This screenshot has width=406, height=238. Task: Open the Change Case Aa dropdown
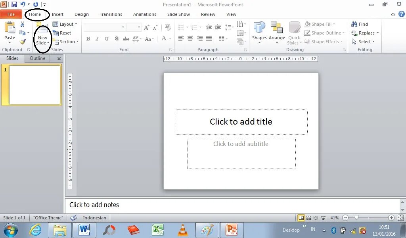pos(149,39)
